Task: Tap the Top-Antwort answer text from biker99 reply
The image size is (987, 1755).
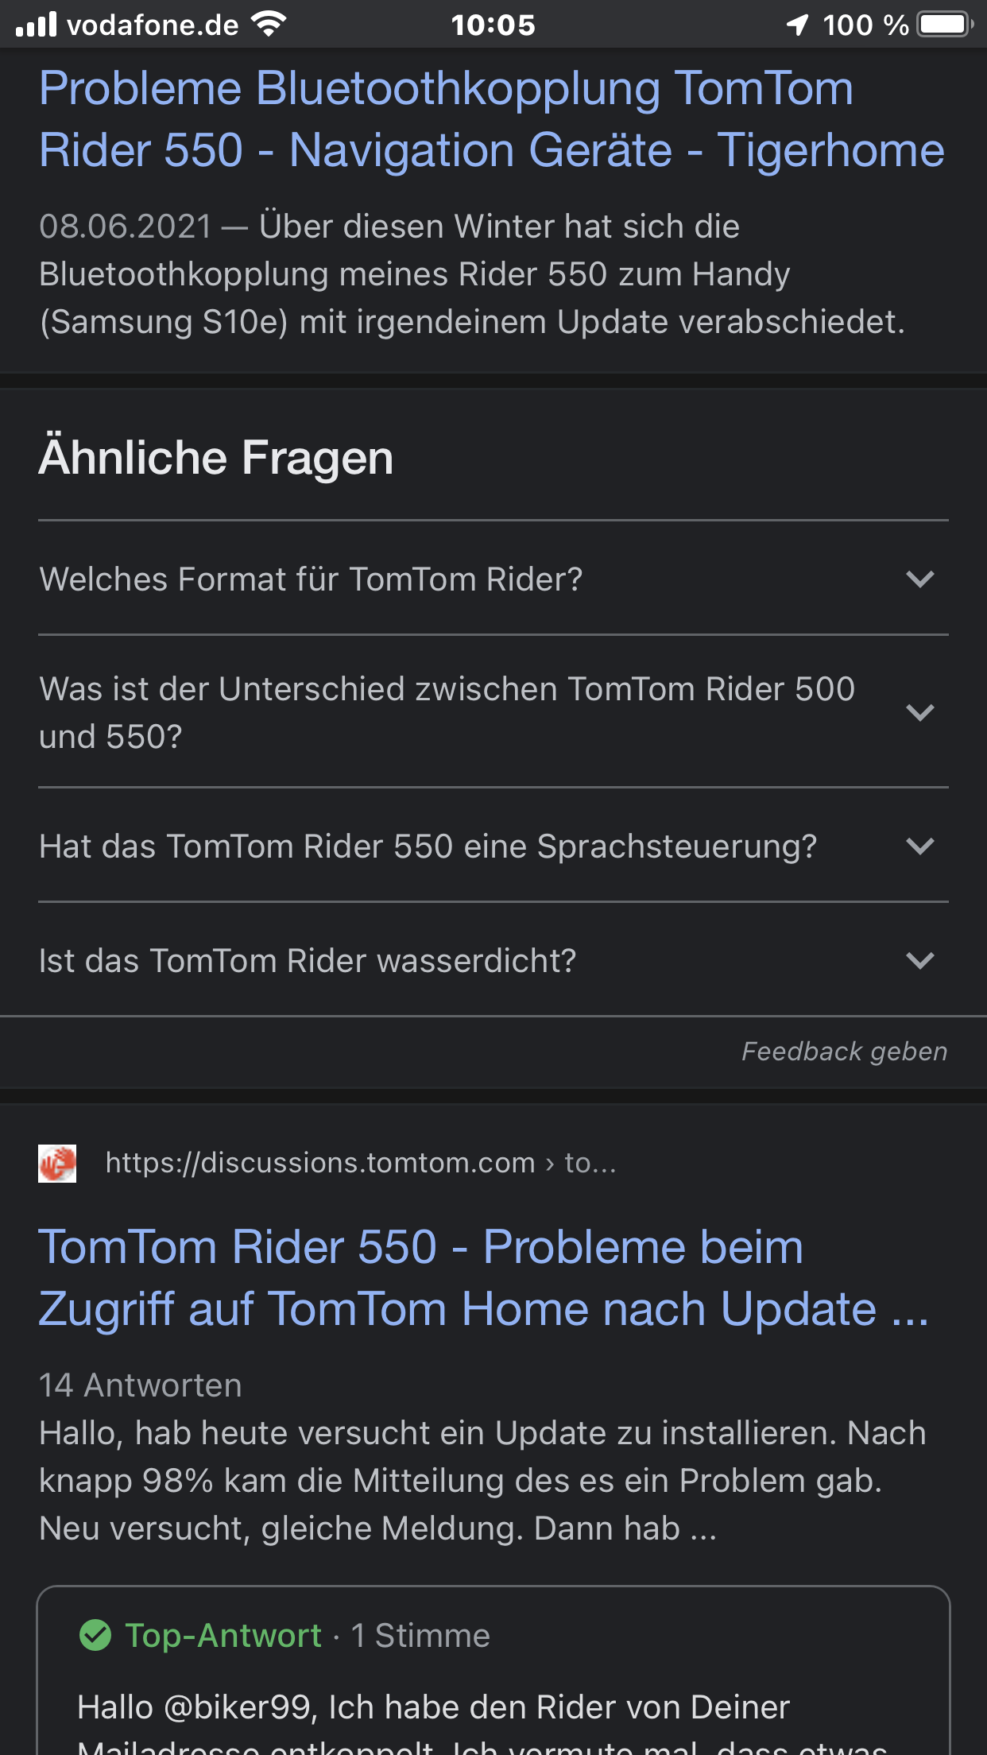Action: 433,1707
